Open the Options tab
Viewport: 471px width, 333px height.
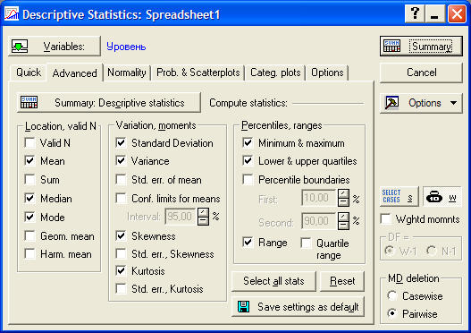327,73
